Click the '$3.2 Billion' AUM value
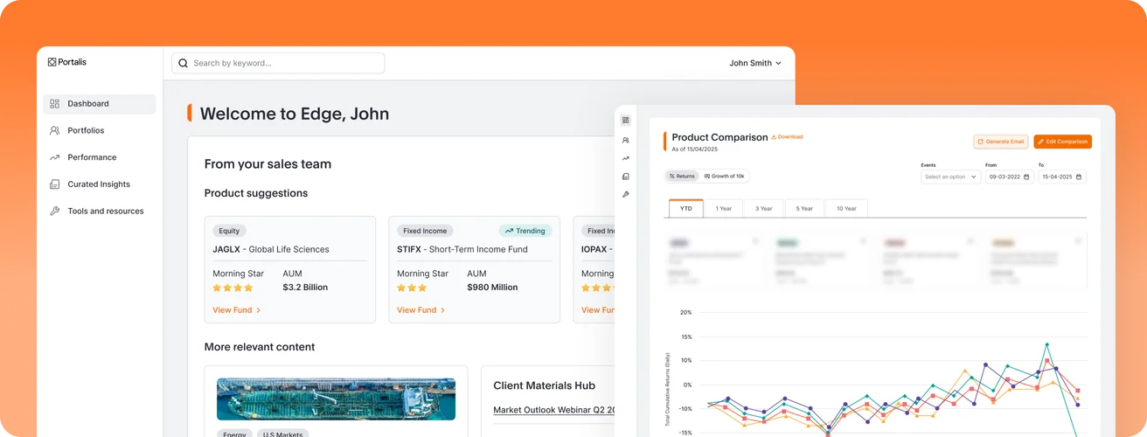This screenshot has height=437, width=1147. [305, 288]
